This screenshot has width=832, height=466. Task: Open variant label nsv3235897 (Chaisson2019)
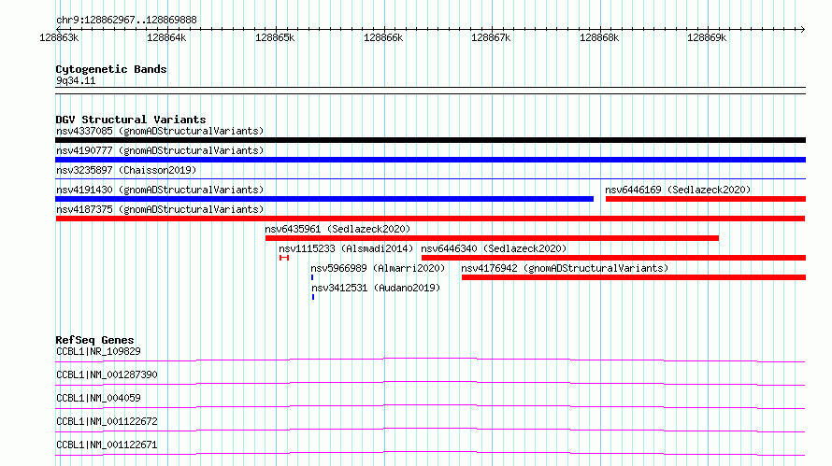point(126,170)
